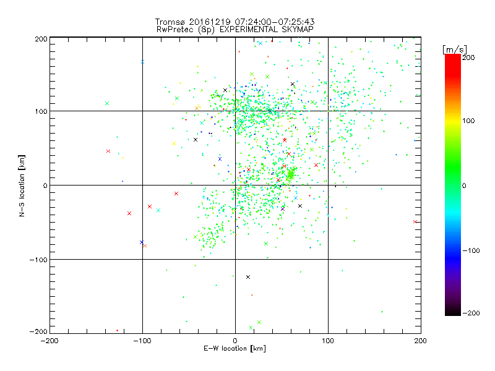
Task: Click the '200' tick label on the E-W axis
Action: [x=421, y=341]
